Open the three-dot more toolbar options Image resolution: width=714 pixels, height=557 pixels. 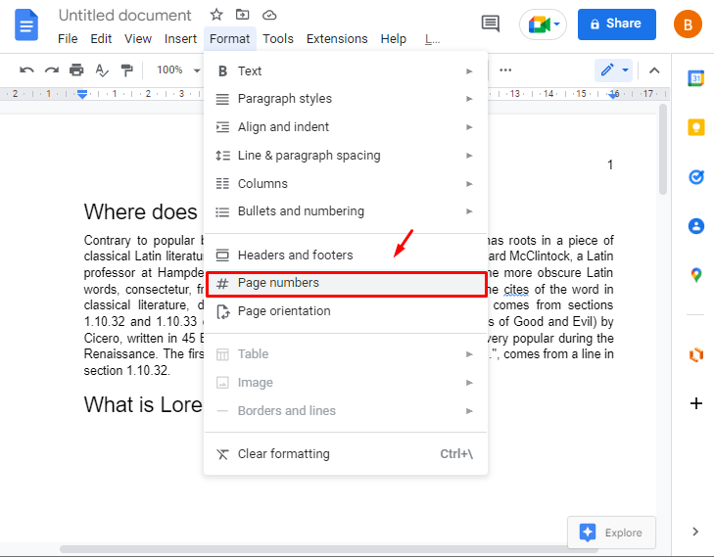point(505,70)
